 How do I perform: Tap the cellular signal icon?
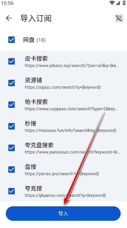[118, 3]
